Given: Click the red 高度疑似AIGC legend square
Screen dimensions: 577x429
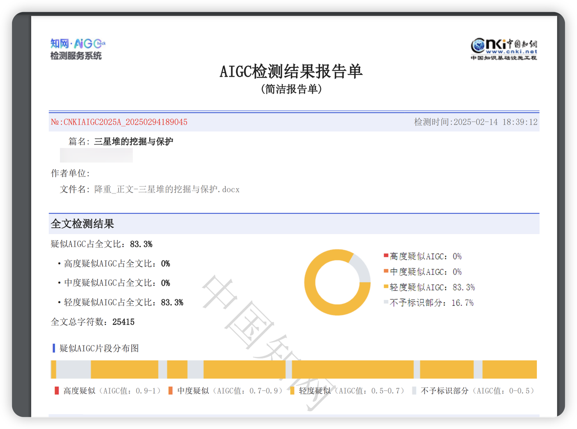Looking at the screenshot, I should (x=385, y=256).
